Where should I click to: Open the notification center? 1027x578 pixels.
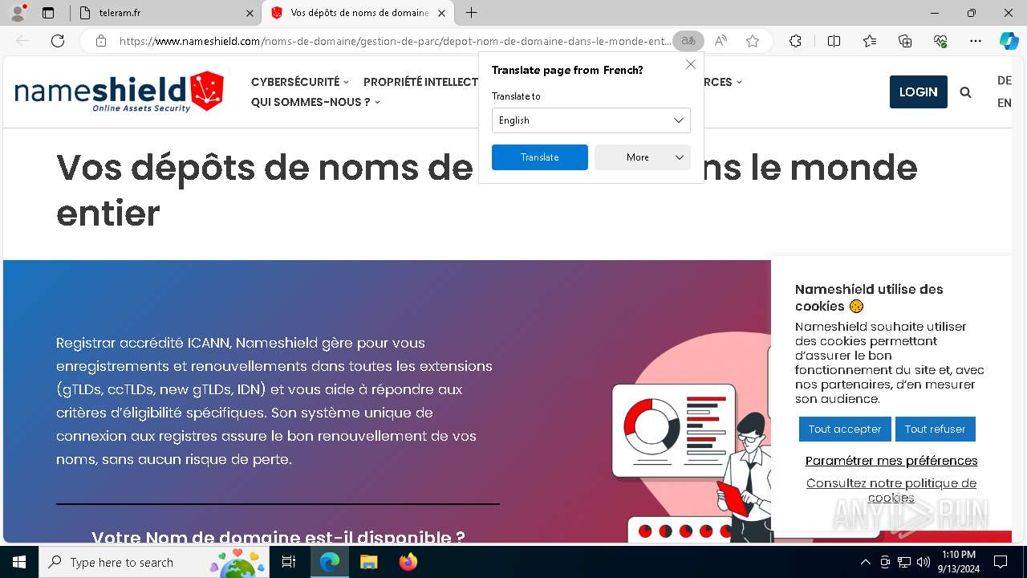1001,562
